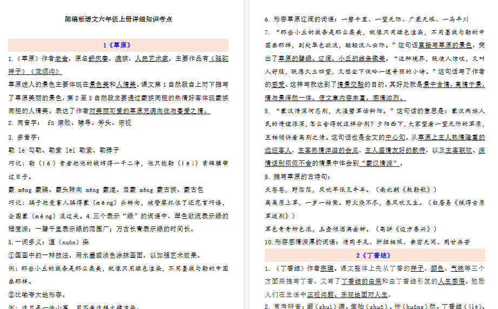Click the line 2. 同音字
This screenshot has width=498, height=309.
(70, 123)
